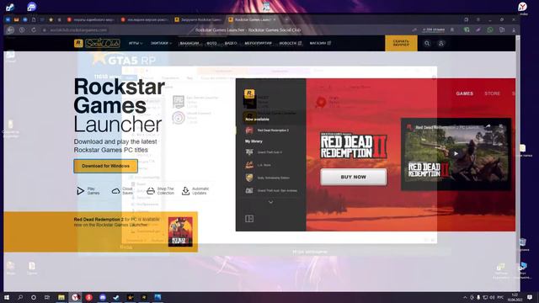Open the ИГРЫ dropdown menu
This screenshot has height=303, width=539.
coord(136,43)
